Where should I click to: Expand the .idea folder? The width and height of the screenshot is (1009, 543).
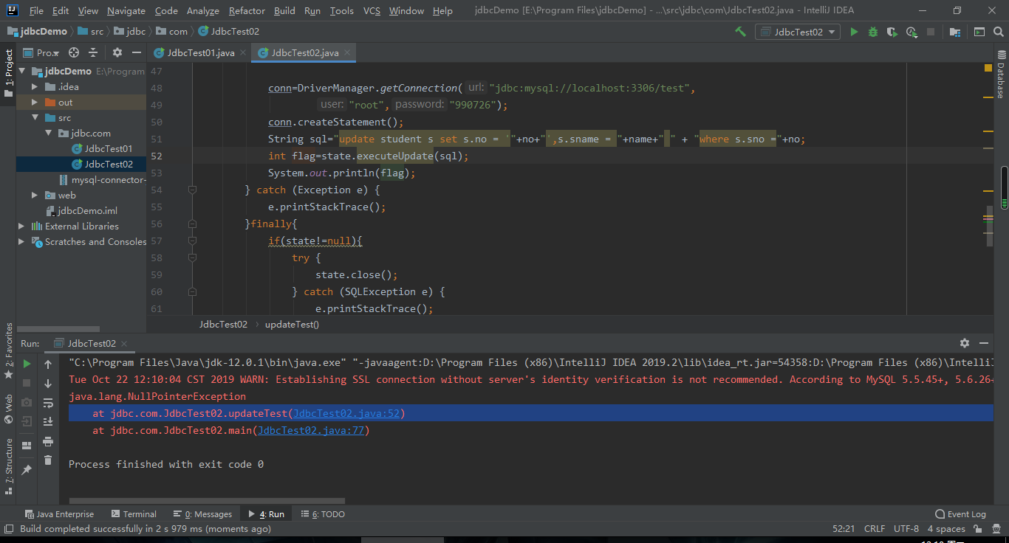[35, 87]
